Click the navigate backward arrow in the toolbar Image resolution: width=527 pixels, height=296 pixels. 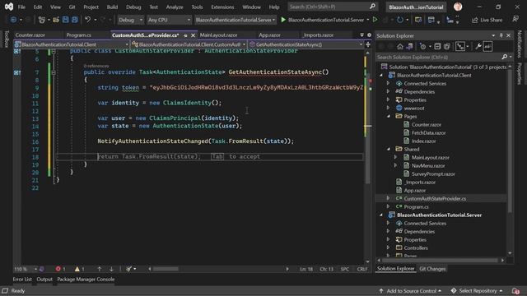(13, 20)
